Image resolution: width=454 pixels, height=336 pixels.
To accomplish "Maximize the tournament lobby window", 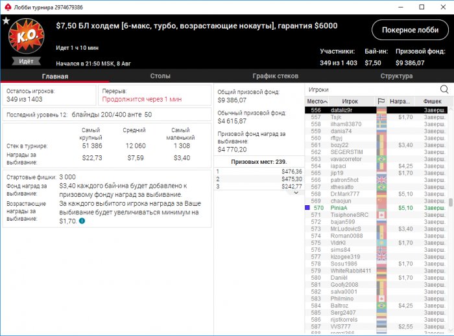I will click(422, 7).
